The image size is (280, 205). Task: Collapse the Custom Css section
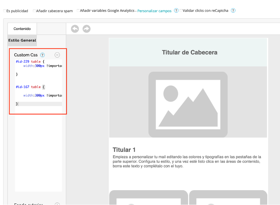point(57,55)
